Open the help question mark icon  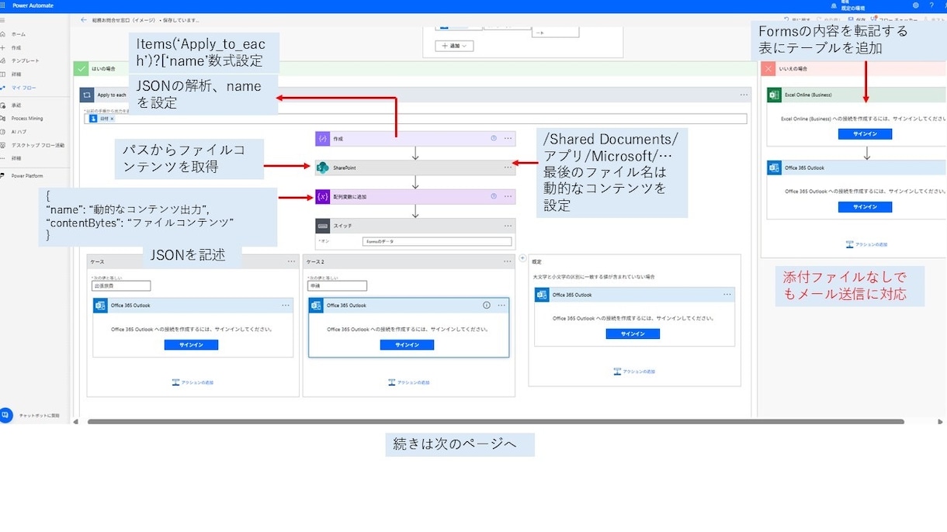click(x=931, y=5)
